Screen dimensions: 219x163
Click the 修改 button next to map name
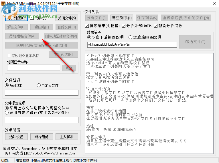click(x=69, y=68)
